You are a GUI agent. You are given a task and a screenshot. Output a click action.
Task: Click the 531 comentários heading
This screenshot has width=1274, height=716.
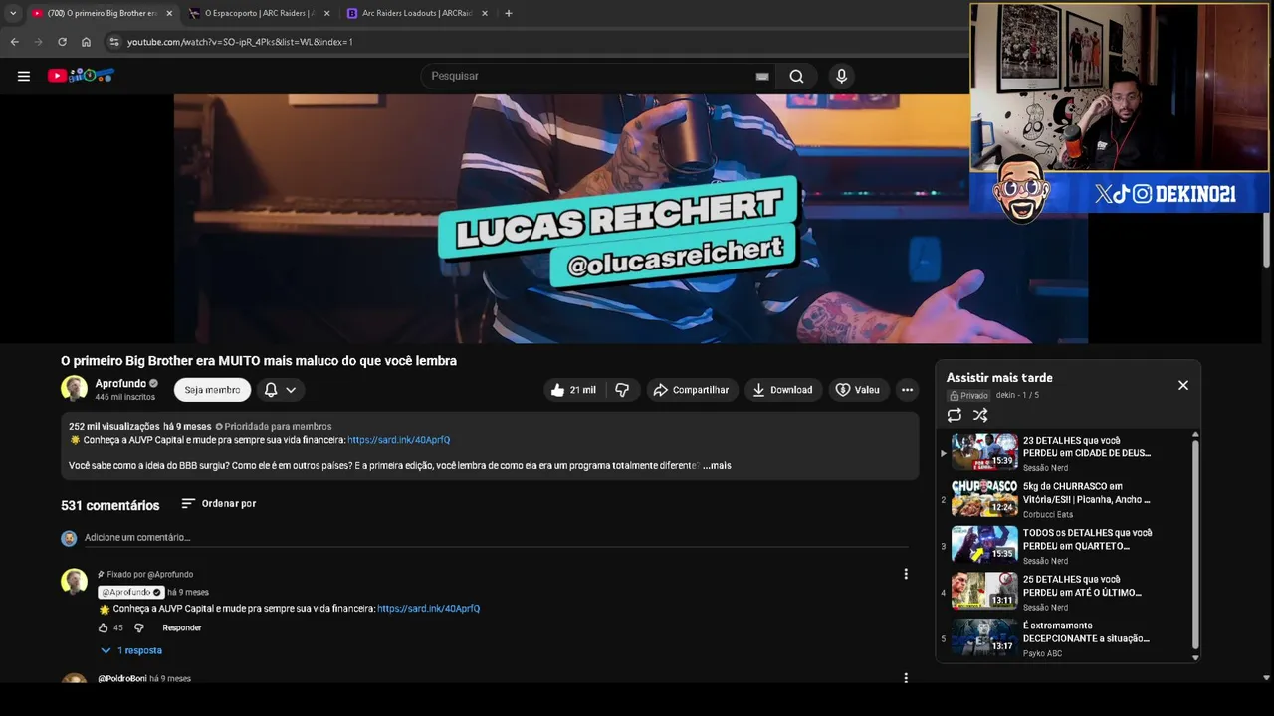tap(110, 505)
